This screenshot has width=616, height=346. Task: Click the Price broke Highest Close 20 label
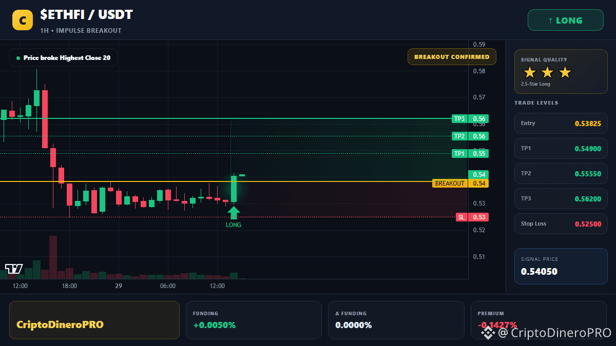coord(63,58)
